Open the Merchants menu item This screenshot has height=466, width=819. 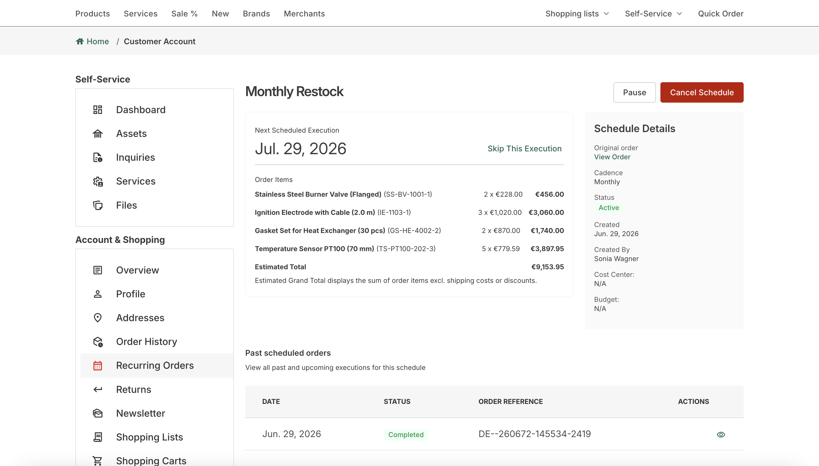pyautogui.click(x=304, y=14)
